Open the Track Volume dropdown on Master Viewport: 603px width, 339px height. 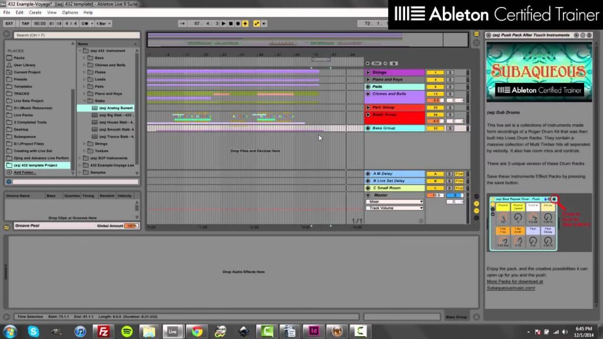tap(394, 208)
